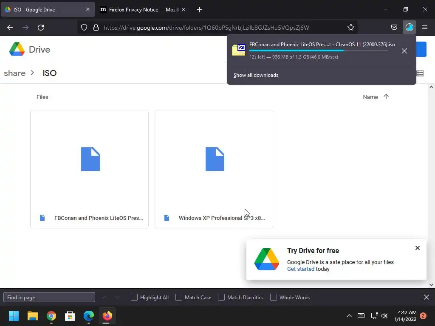Image resolution: width=435 pixels, height=326 pixels.
Task: Show all downloads
Action: 256,75
